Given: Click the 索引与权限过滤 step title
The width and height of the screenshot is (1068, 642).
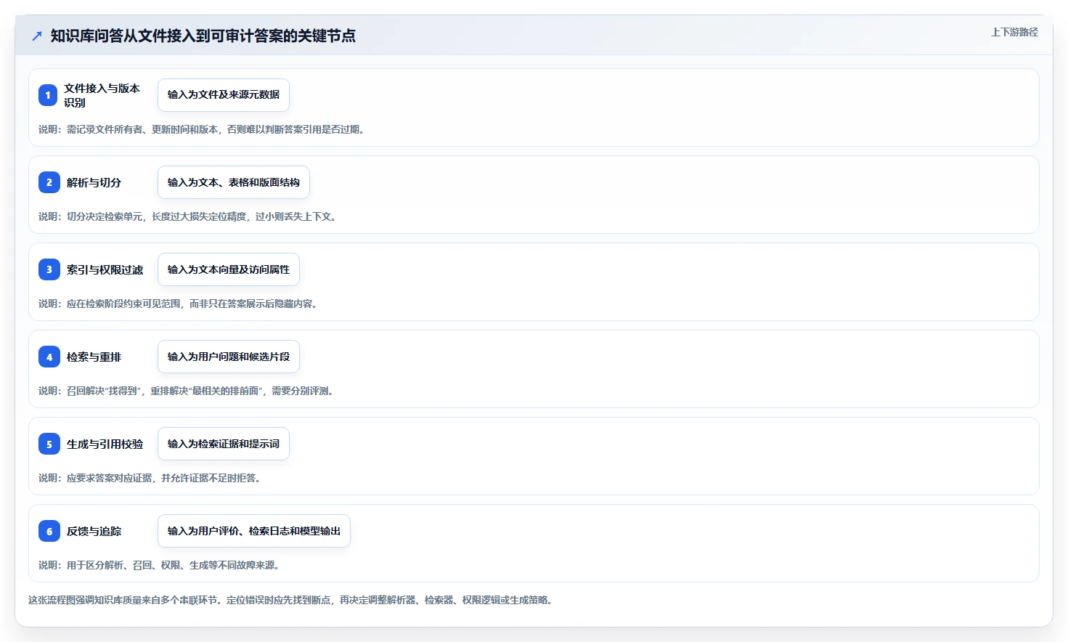Looking at the screenshot, I should point(105,269).
